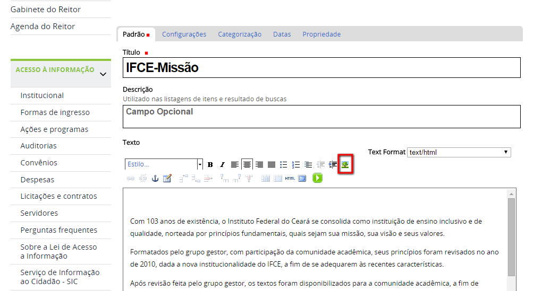The width and height of the screenshot is (559, 291).
Task: Toggle fullscreen editor mode icon
Action: click(302, 178)
